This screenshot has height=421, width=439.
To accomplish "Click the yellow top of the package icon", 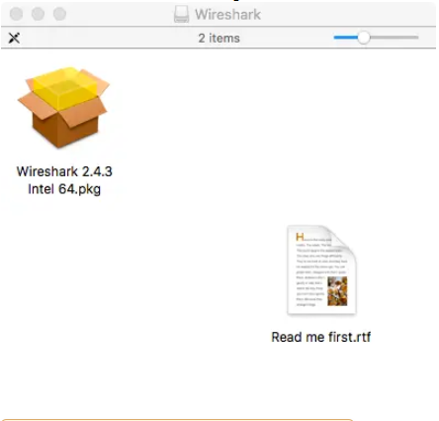I will click(65, 87).
